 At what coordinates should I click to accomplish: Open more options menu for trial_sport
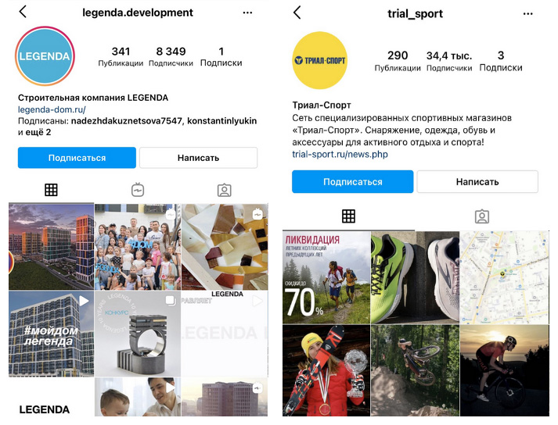point(527,14)
